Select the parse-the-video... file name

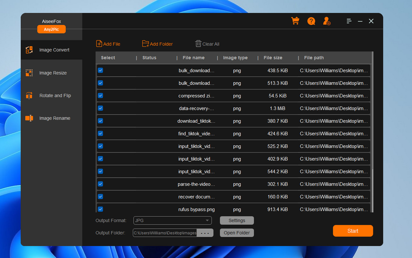point(196,184)
